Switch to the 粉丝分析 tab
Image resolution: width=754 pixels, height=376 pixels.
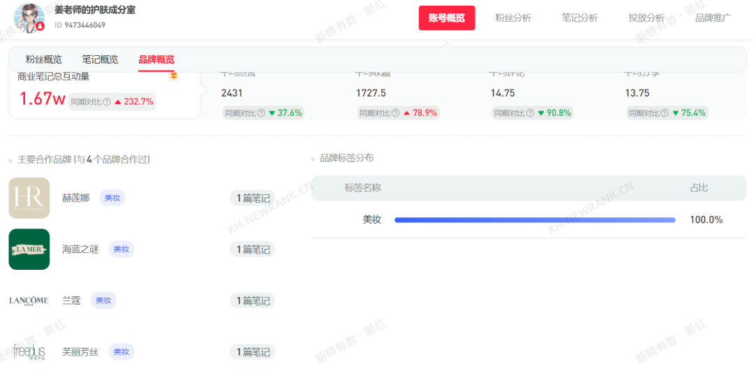click(513, 18)
